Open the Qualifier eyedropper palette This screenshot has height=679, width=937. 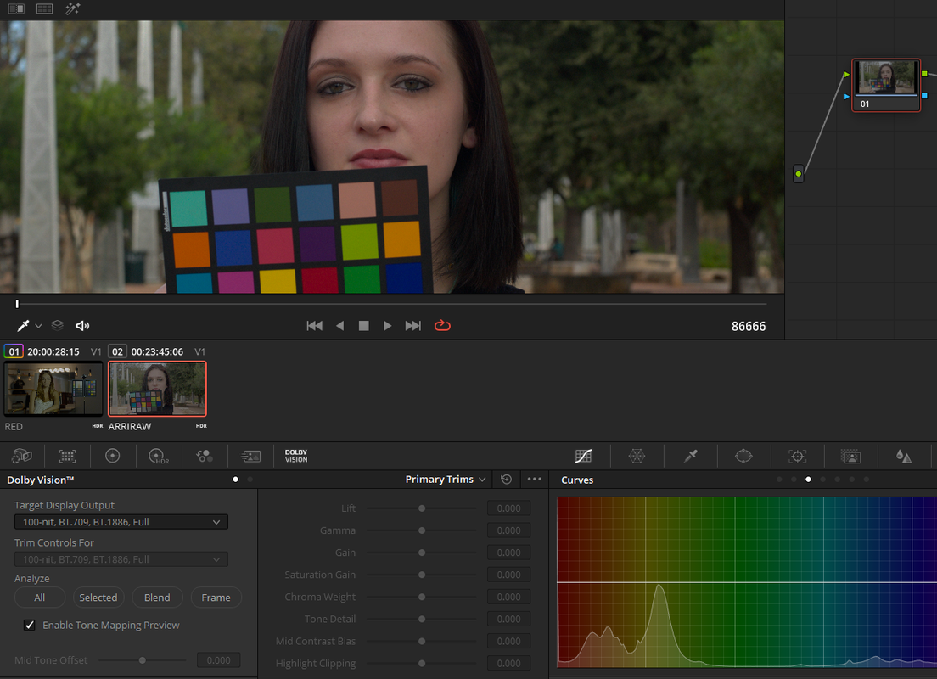[690, 456]
